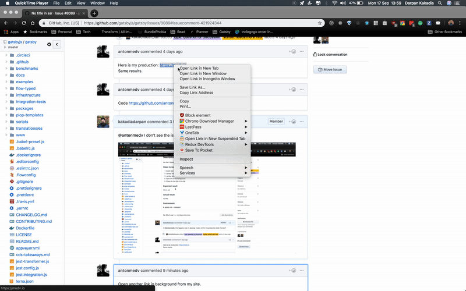466x291 pixels.
Task: Expand the benchmarks folder arrow
Action: (6, 68)
